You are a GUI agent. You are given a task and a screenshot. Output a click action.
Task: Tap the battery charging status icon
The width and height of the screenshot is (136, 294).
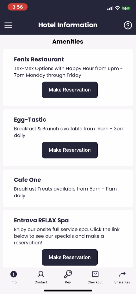[x=126, y=8]
